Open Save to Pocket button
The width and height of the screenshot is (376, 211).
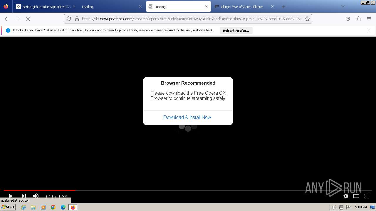click(348, 19)
